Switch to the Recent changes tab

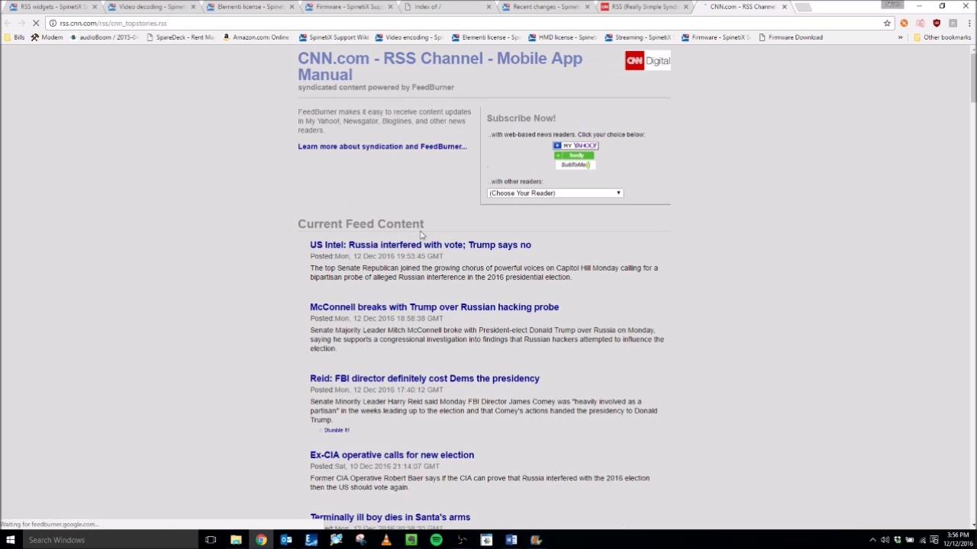click(x=544, y=7)
